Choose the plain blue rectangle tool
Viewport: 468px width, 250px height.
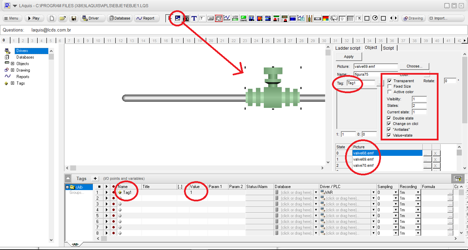point(293,18)
